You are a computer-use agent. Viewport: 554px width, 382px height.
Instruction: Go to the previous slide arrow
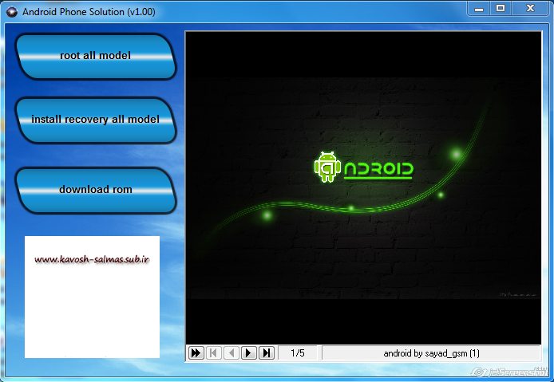(231, 352)
